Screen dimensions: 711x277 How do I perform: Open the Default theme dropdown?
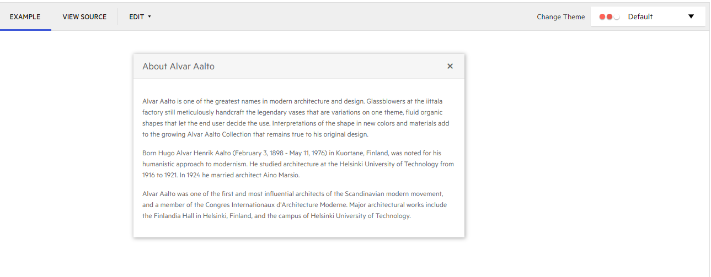coord(648,17)
